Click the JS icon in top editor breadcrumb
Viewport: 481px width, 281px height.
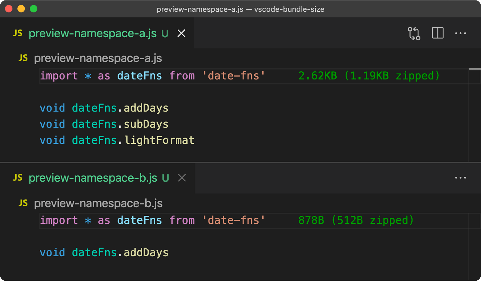point(23,58)
